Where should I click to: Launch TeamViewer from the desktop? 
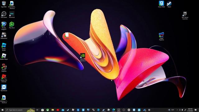[4, 88]
